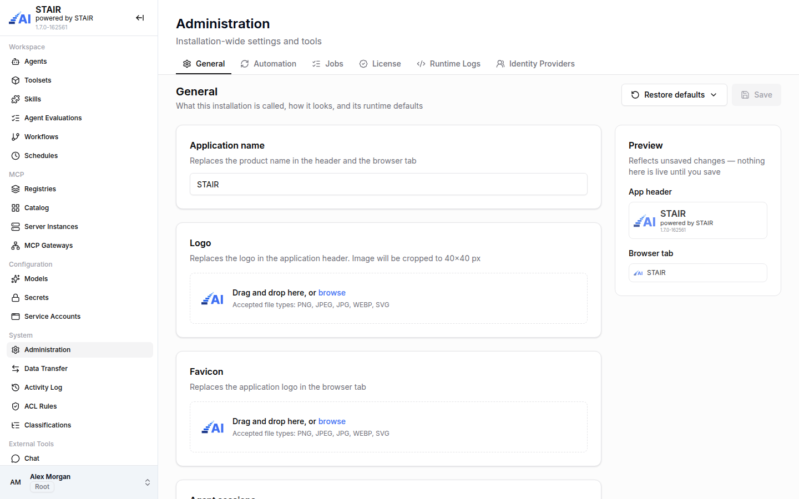Click the AM user avatar
The width and height of the screenshot is (799, 499).
16,482
